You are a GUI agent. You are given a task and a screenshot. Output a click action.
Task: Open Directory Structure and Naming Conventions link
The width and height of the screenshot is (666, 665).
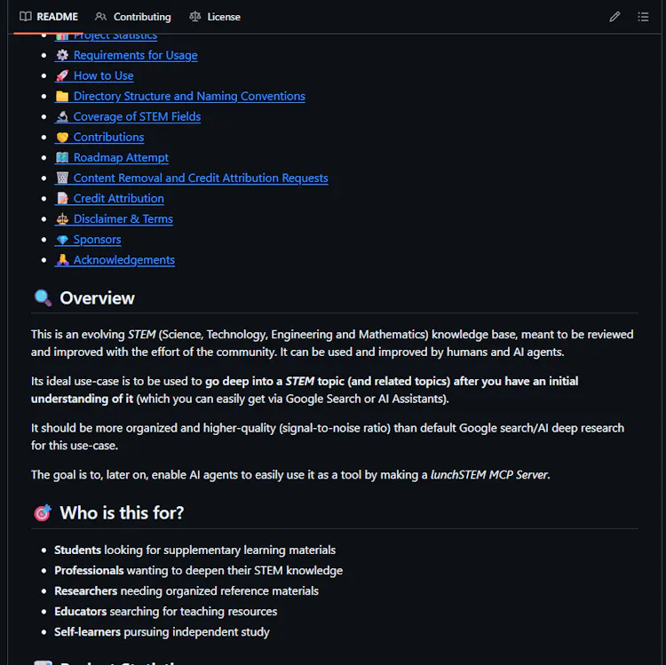coord(189,96)
